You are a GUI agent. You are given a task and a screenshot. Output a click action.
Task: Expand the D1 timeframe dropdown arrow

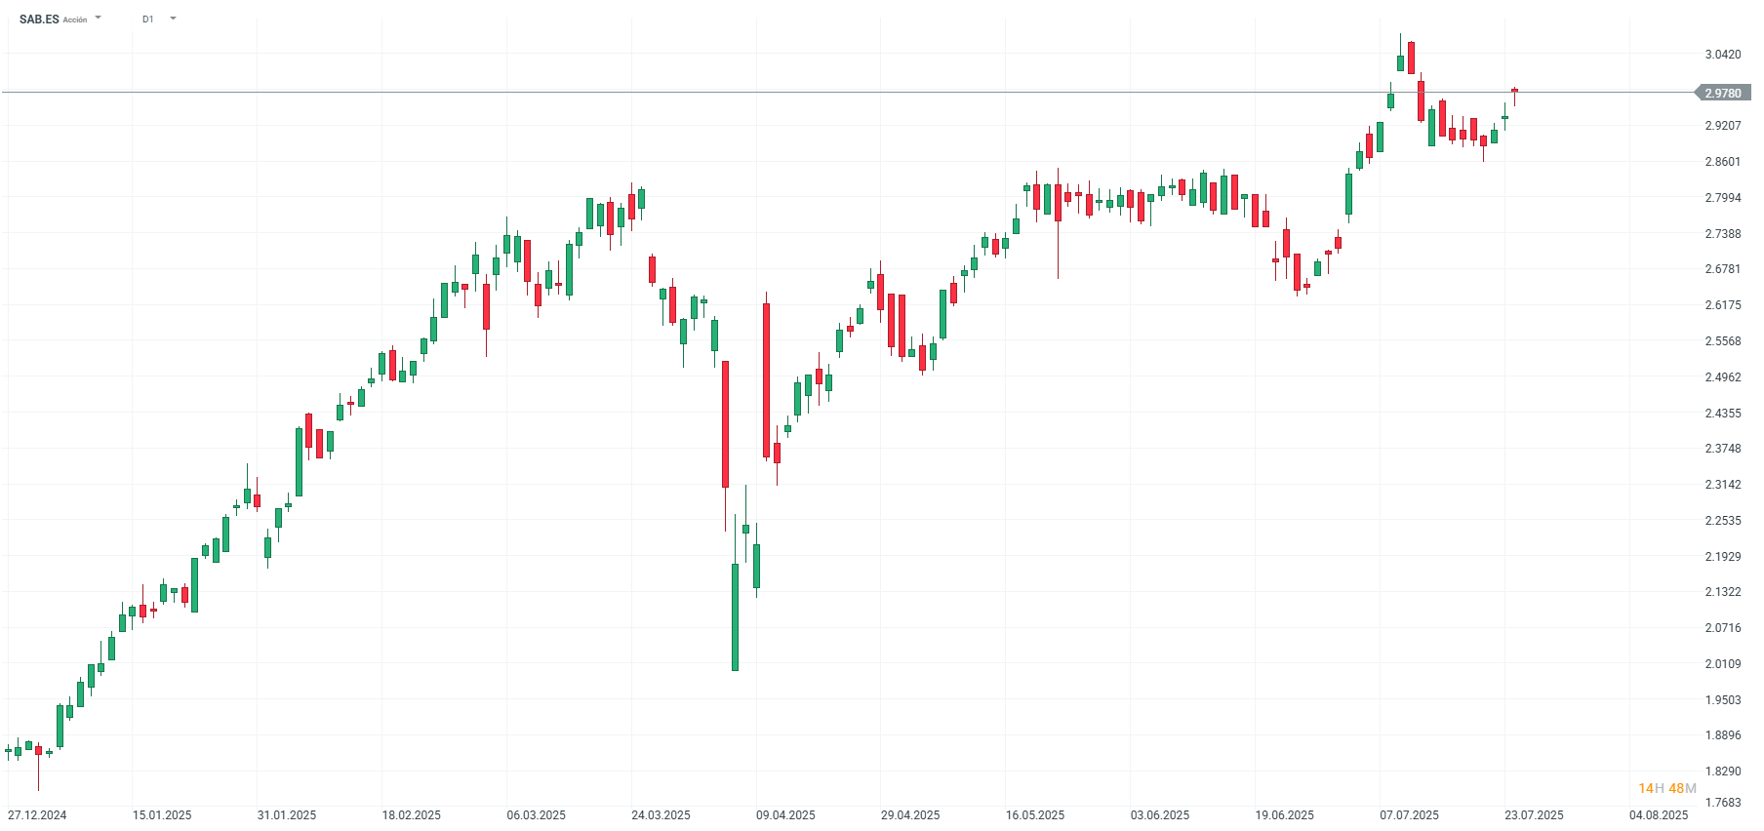coord(173,18)
